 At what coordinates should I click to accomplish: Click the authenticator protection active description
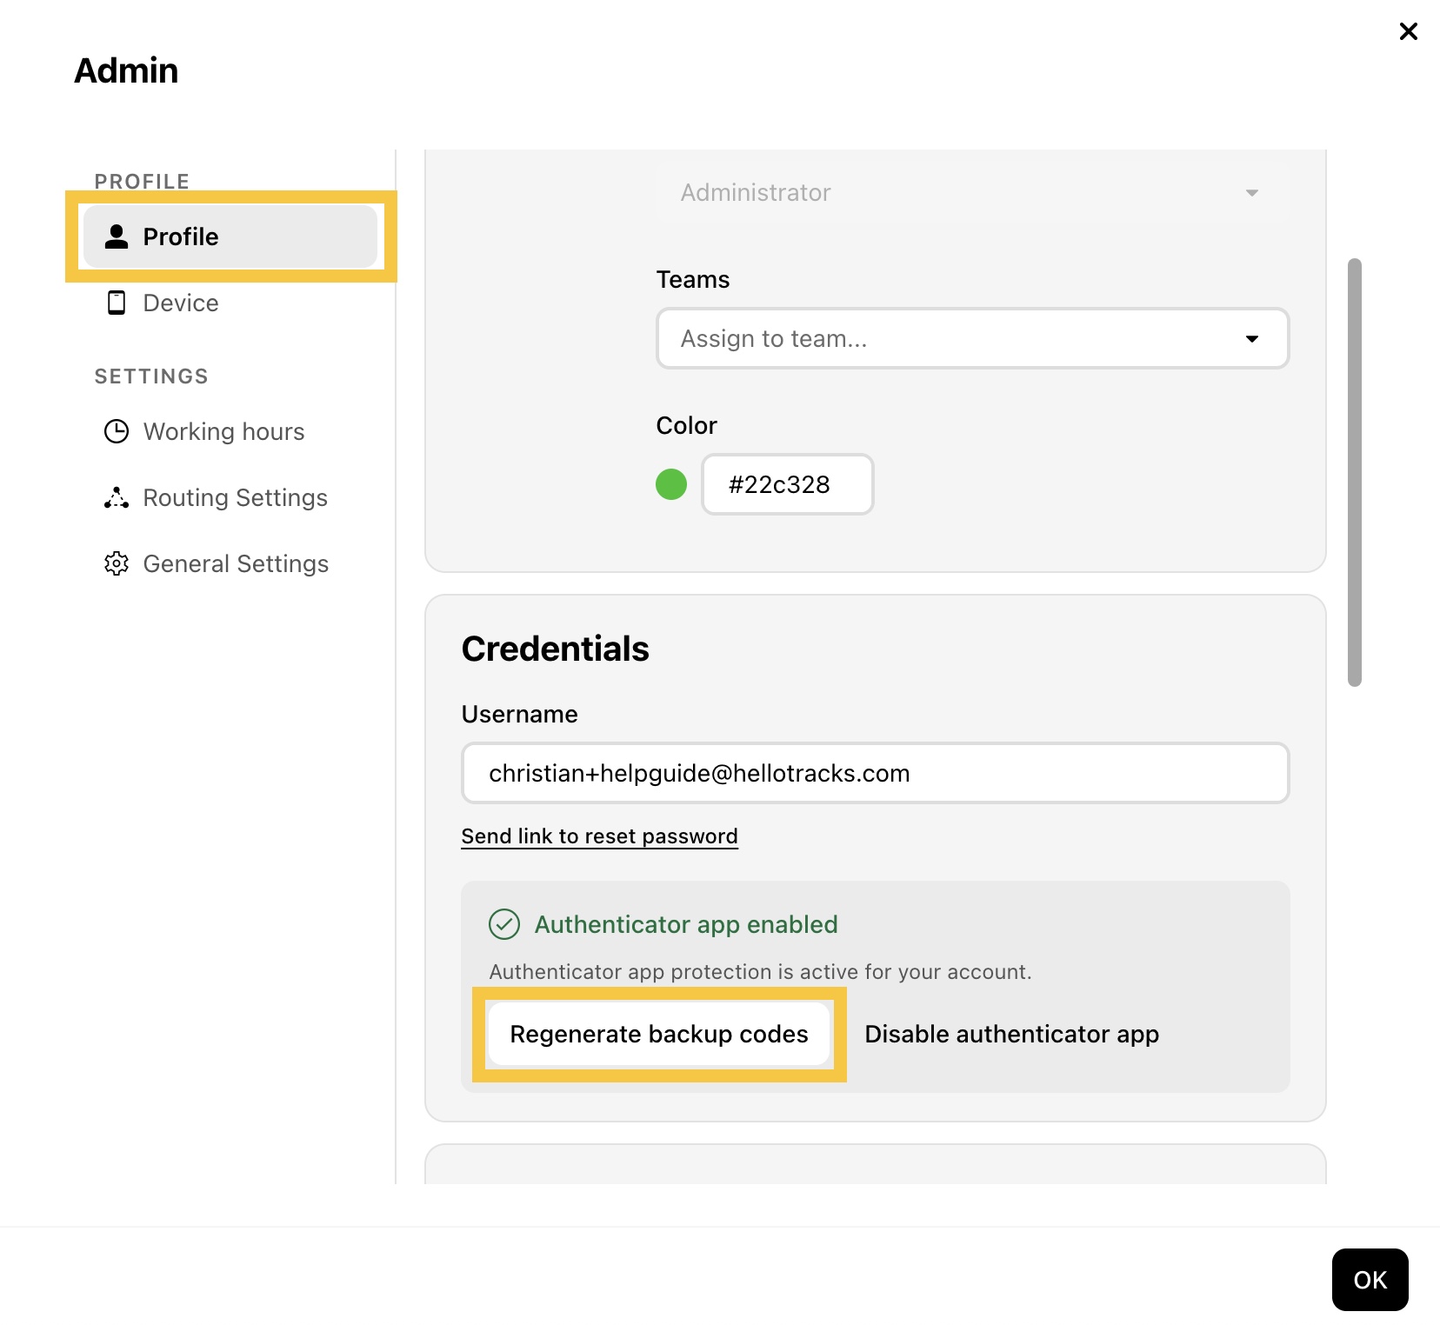pos(761,972)
